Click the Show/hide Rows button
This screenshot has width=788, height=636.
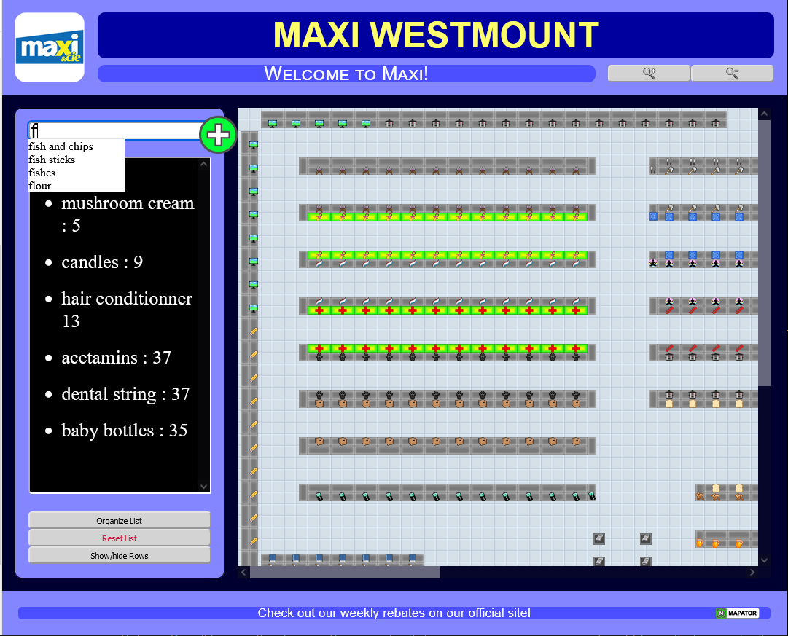coord(120,556)
